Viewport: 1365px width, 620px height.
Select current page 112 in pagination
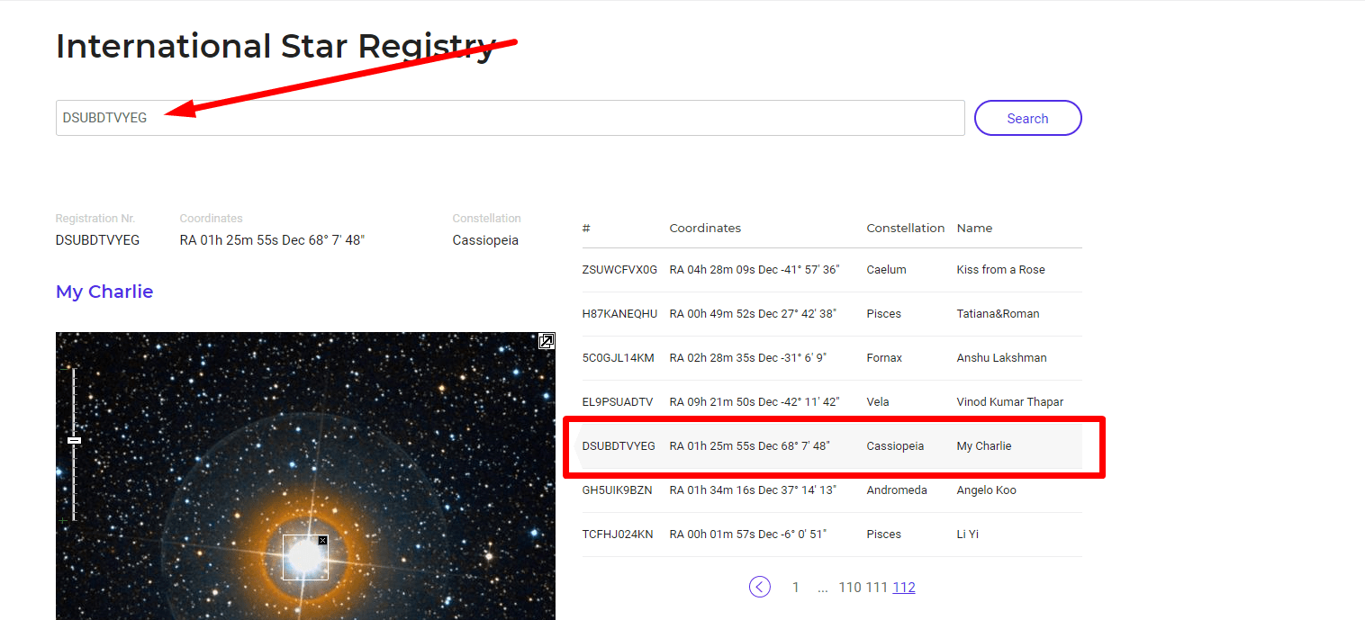[904, 588]
